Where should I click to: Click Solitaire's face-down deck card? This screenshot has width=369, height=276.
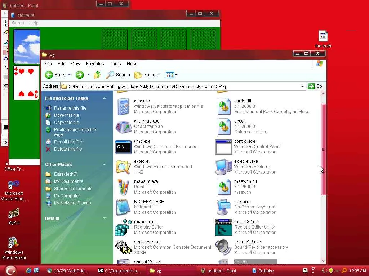[27, 46]
